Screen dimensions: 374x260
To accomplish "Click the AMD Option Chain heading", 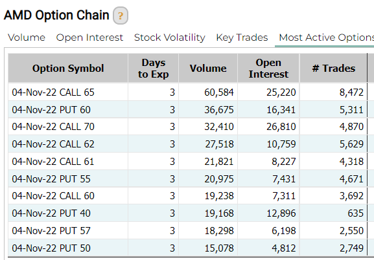I will click(56, 16).
